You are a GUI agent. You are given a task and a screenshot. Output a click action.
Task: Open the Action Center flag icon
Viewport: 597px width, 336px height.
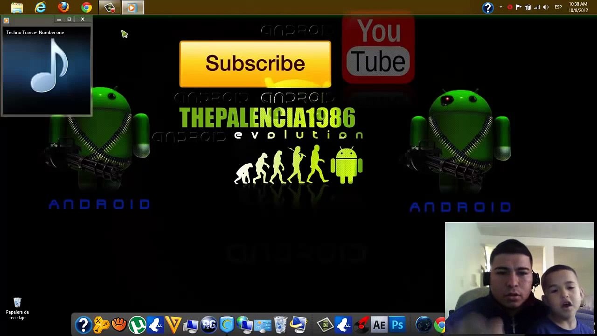(519, 7)
